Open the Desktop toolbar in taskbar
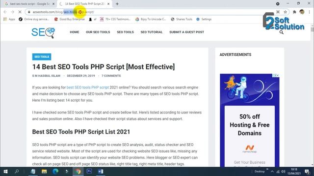This screenshot has width=314, height=176. 260,172
